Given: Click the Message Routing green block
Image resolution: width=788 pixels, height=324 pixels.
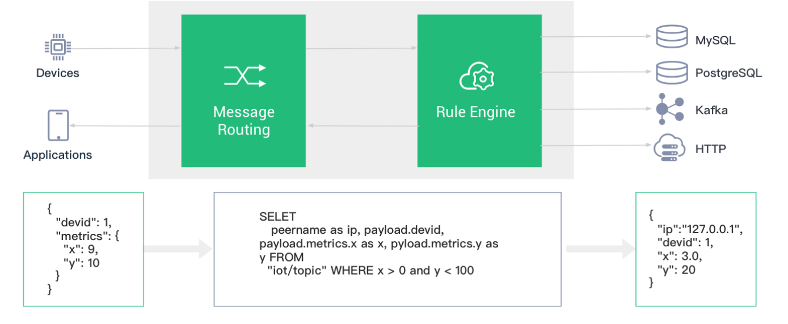Looking at the screenshot, I should click(243, 91).
